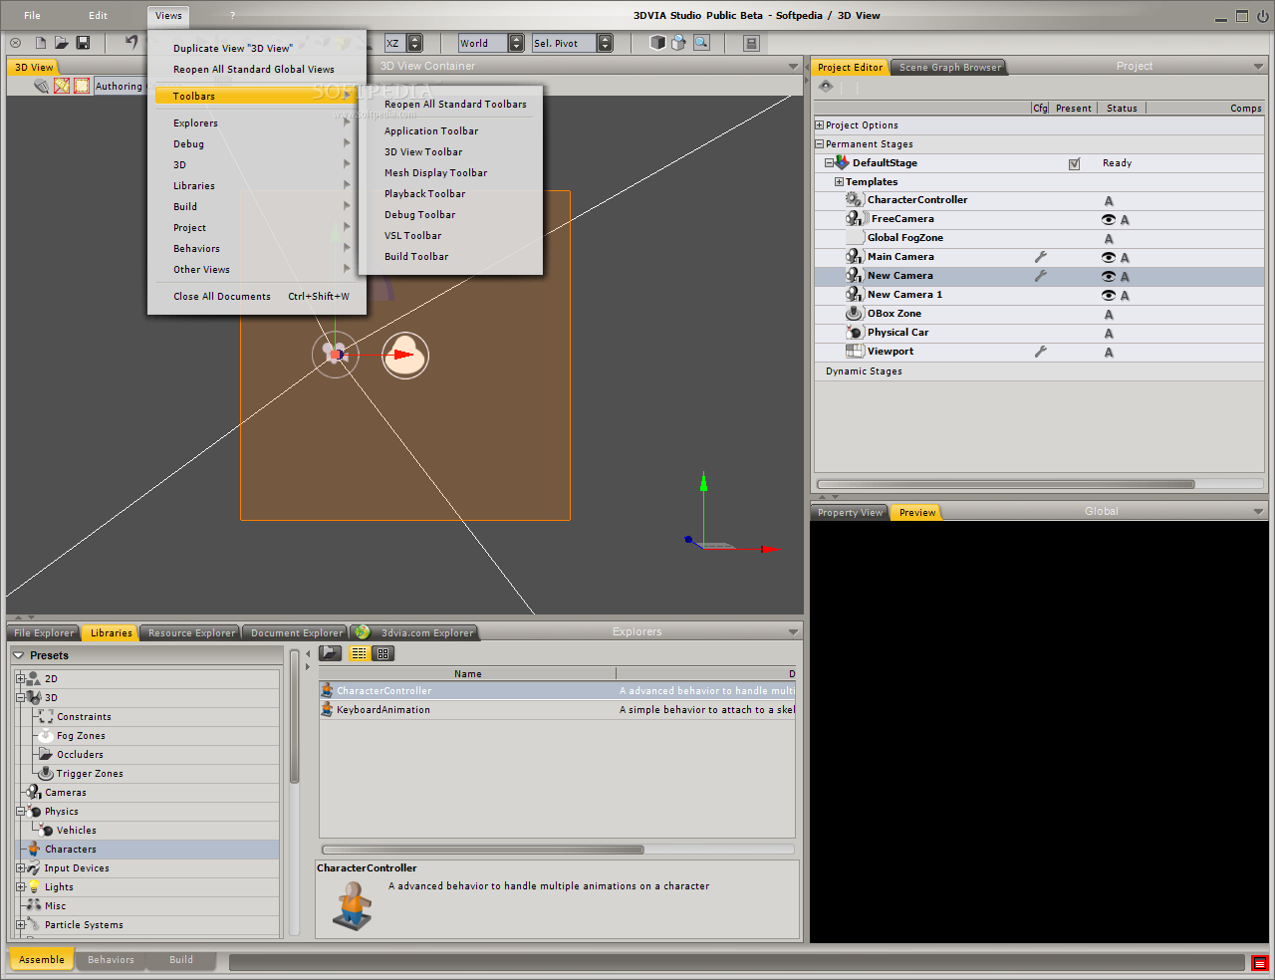Open the Edit menu

coord(98,15)
